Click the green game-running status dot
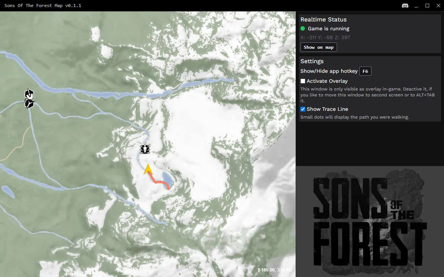 tap(303, 28)
